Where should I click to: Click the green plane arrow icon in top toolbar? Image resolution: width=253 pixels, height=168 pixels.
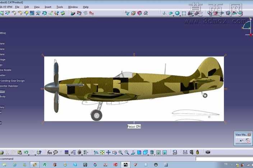click(171, 13)
